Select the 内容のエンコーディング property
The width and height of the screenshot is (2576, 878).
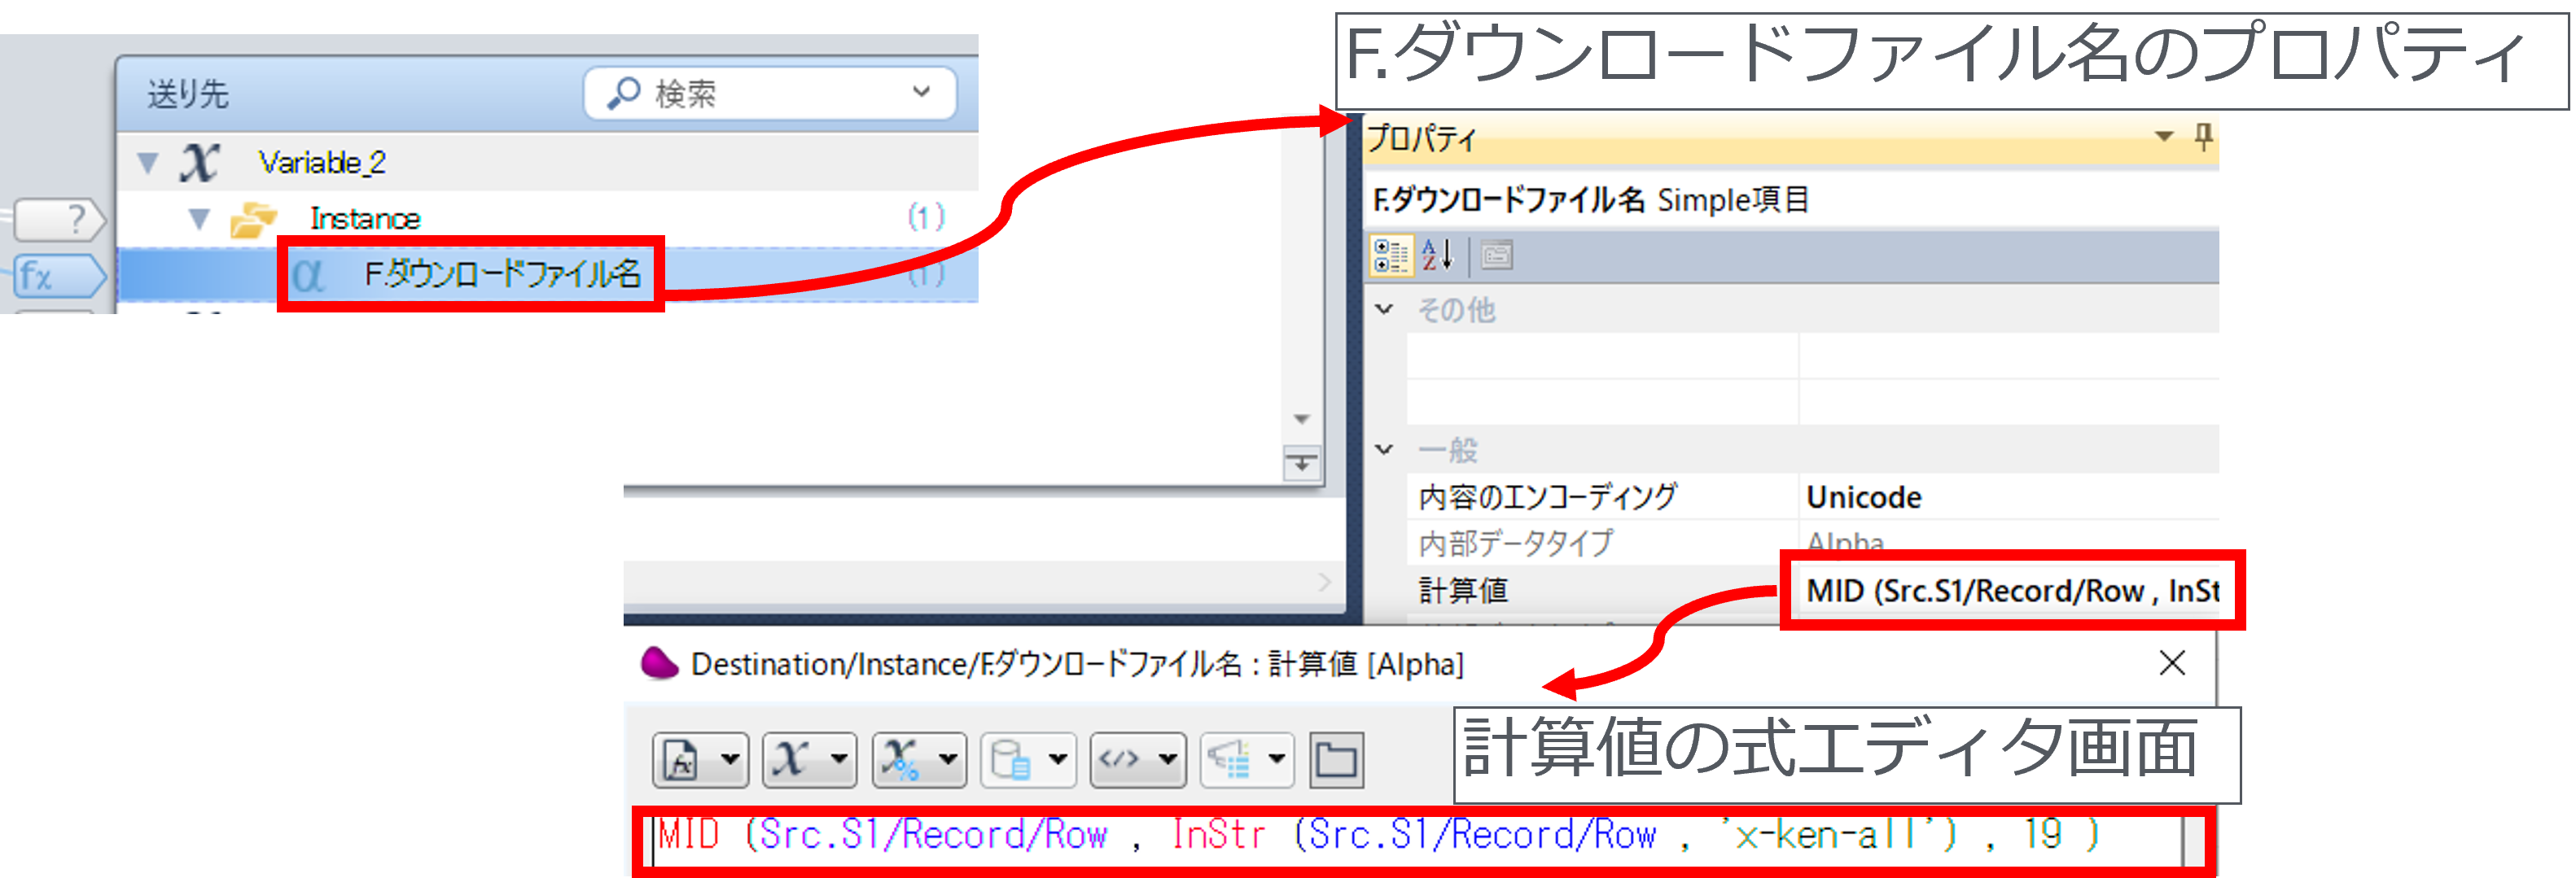click(1548, 497)
